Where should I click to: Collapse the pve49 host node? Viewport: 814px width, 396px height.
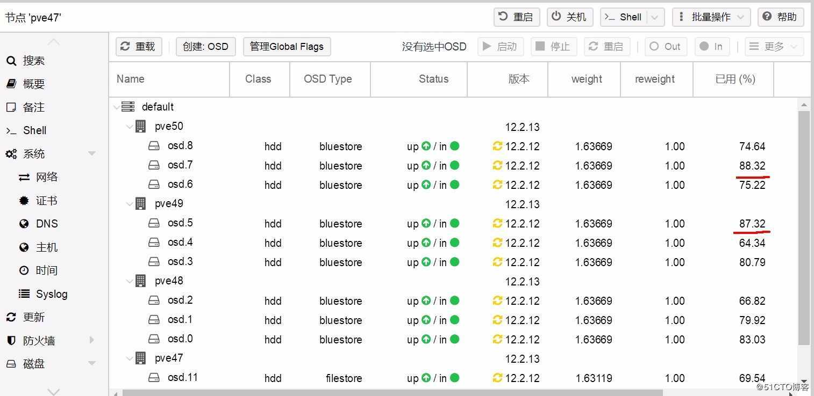pyautogui.click(x=130, y=204)
